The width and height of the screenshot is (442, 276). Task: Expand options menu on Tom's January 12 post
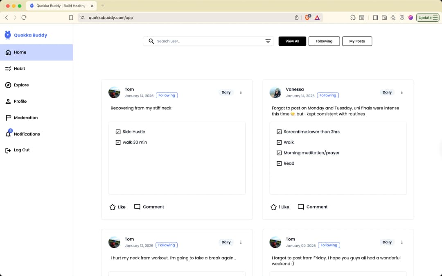click(241, 242)
